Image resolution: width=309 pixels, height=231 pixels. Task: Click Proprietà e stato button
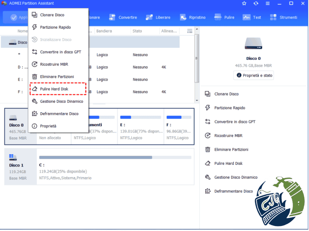tap(254, 75)
